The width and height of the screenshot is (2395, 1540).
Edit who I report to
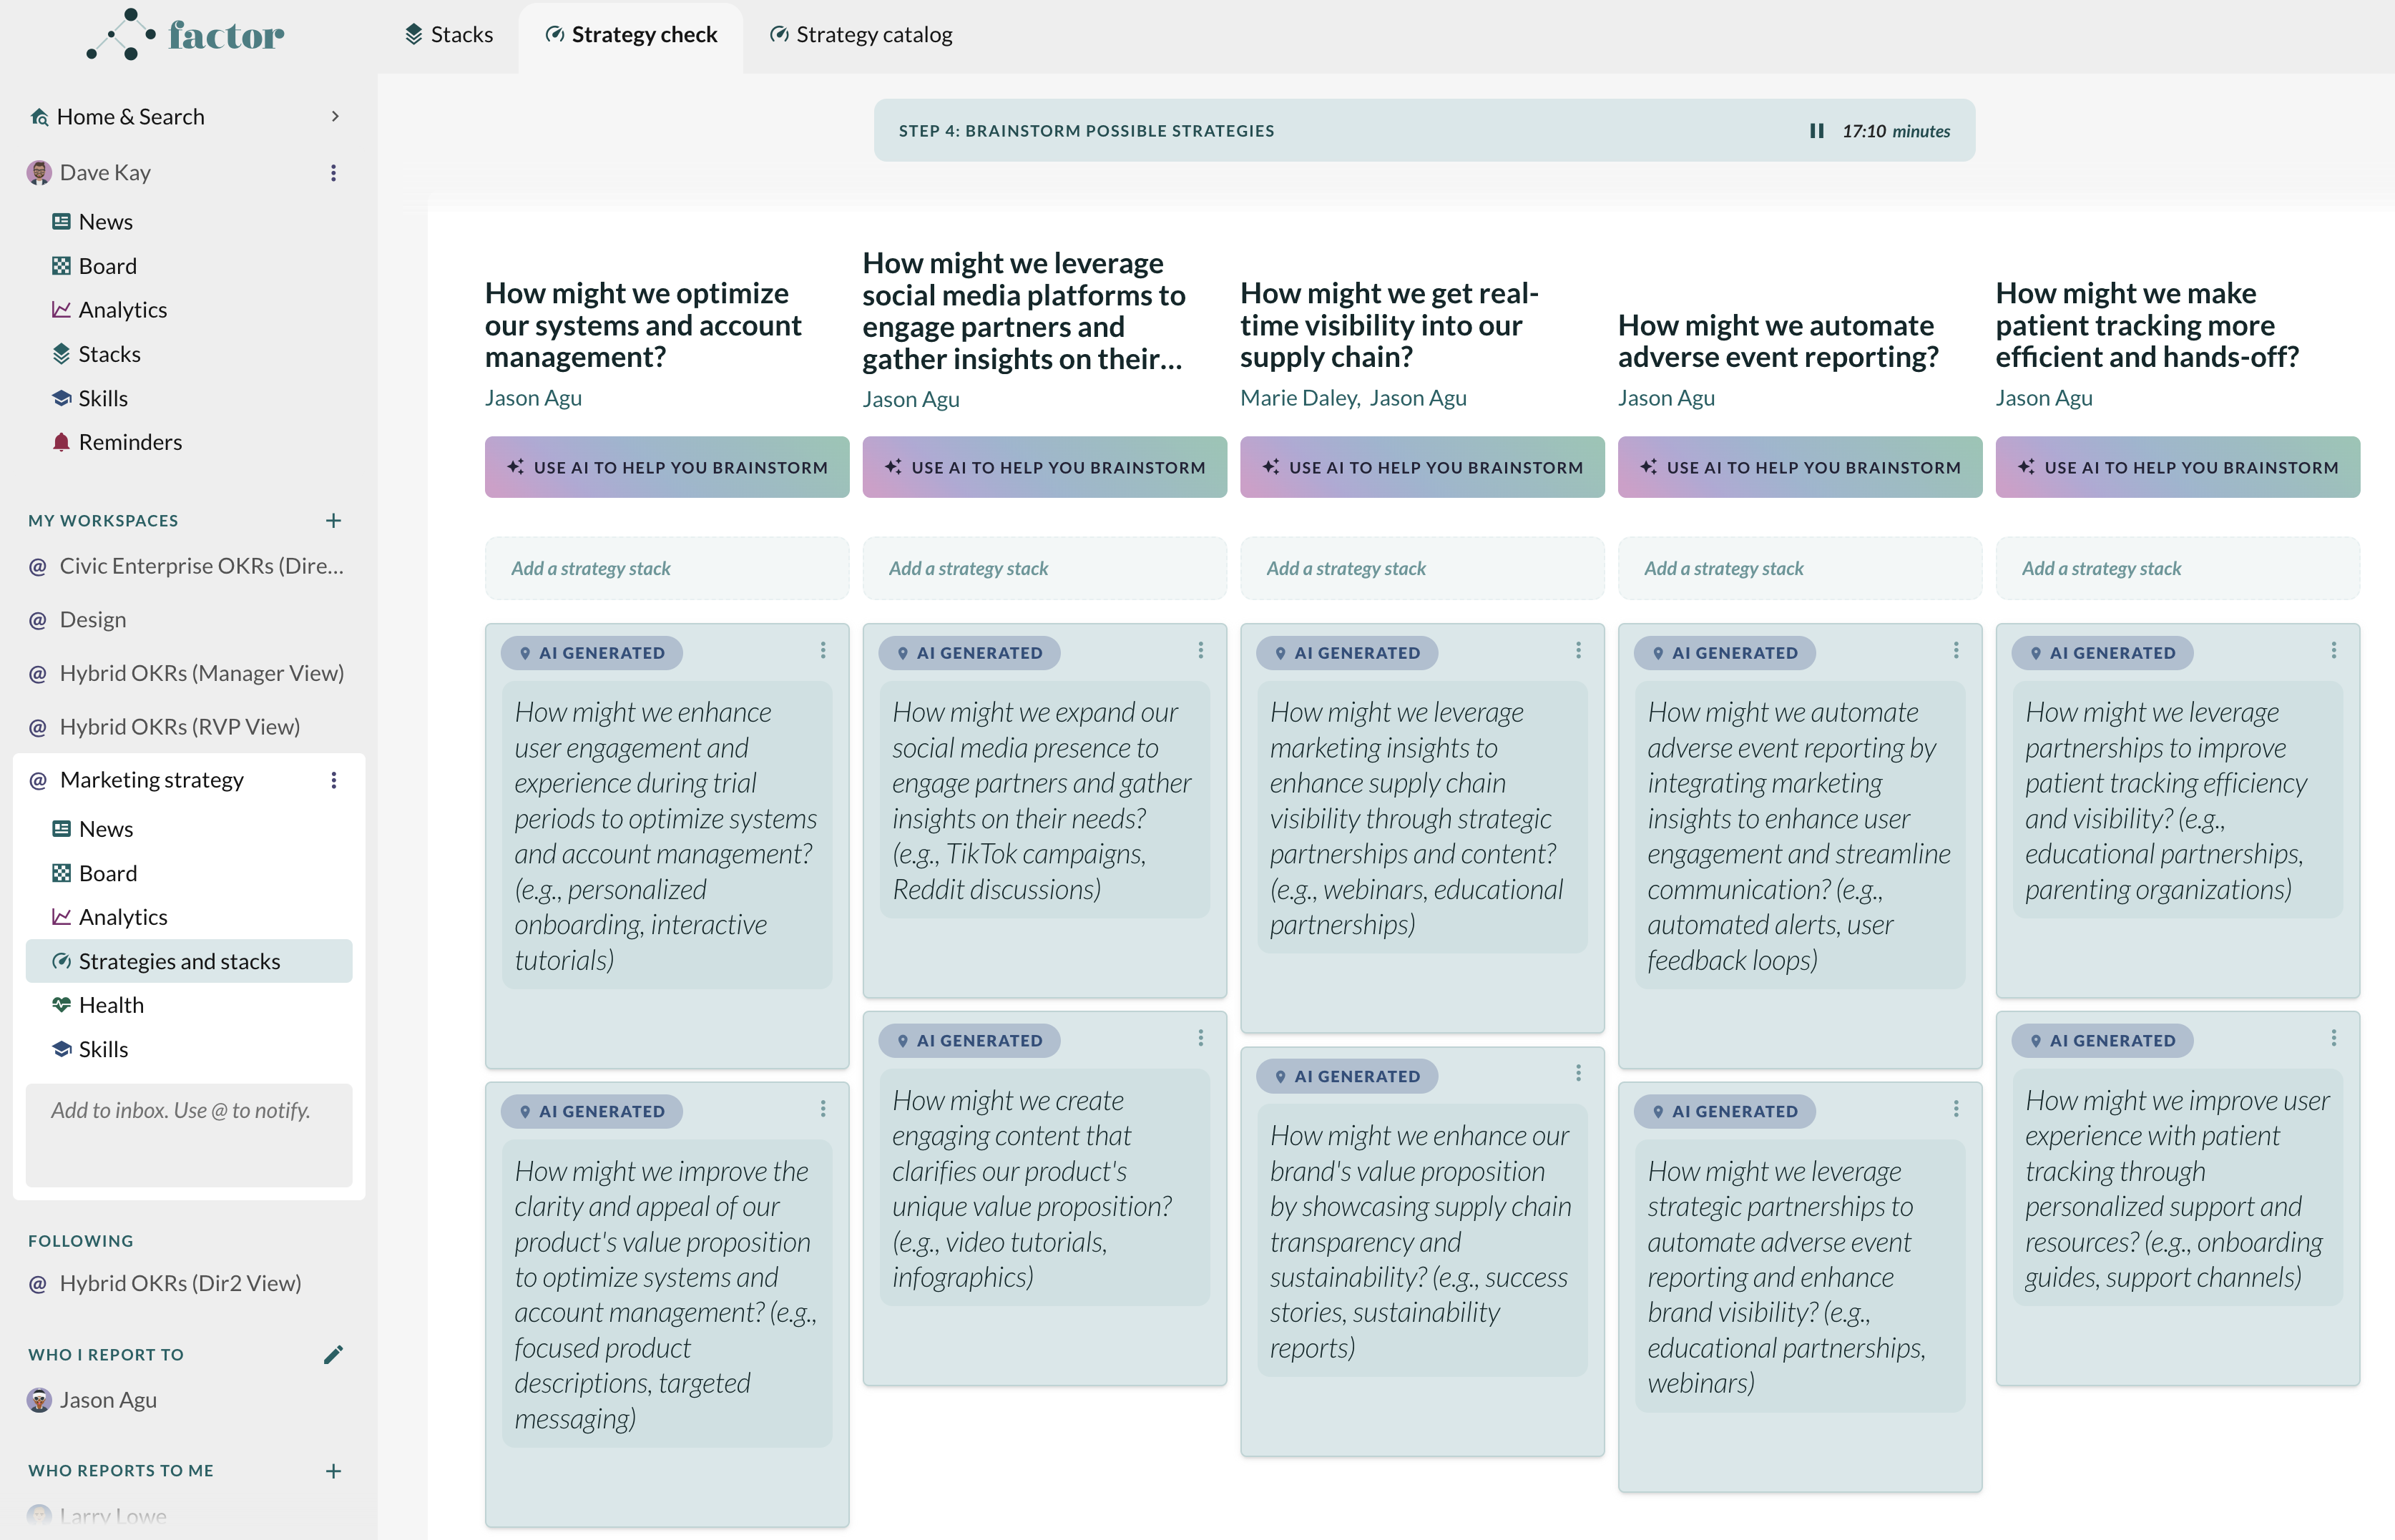[x=333, y=1355]
